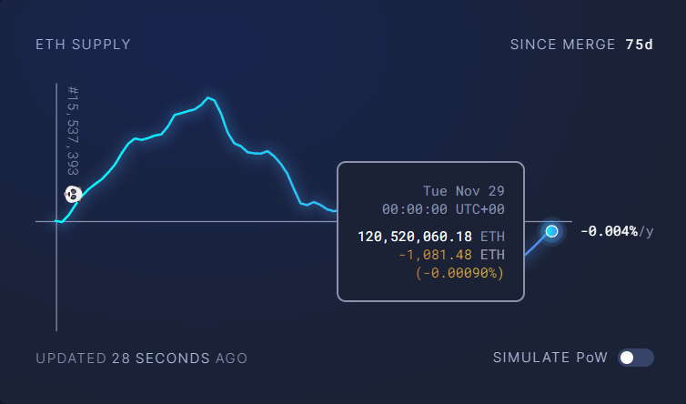
Task: Click the UPDATED 28 SECONDS AGO status
Action: coord(141,359)
